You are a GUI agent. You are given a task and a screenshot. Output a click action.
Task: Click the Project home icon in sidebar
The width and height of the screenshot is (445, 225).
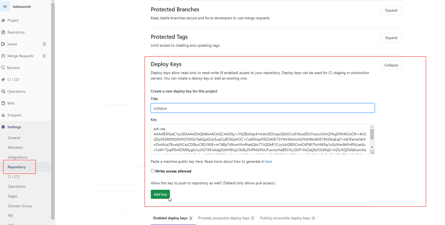click(x=3, y=21)
